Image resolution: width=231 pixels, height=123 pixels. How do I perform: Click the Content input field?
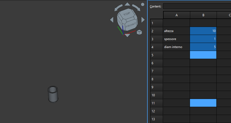197,6
